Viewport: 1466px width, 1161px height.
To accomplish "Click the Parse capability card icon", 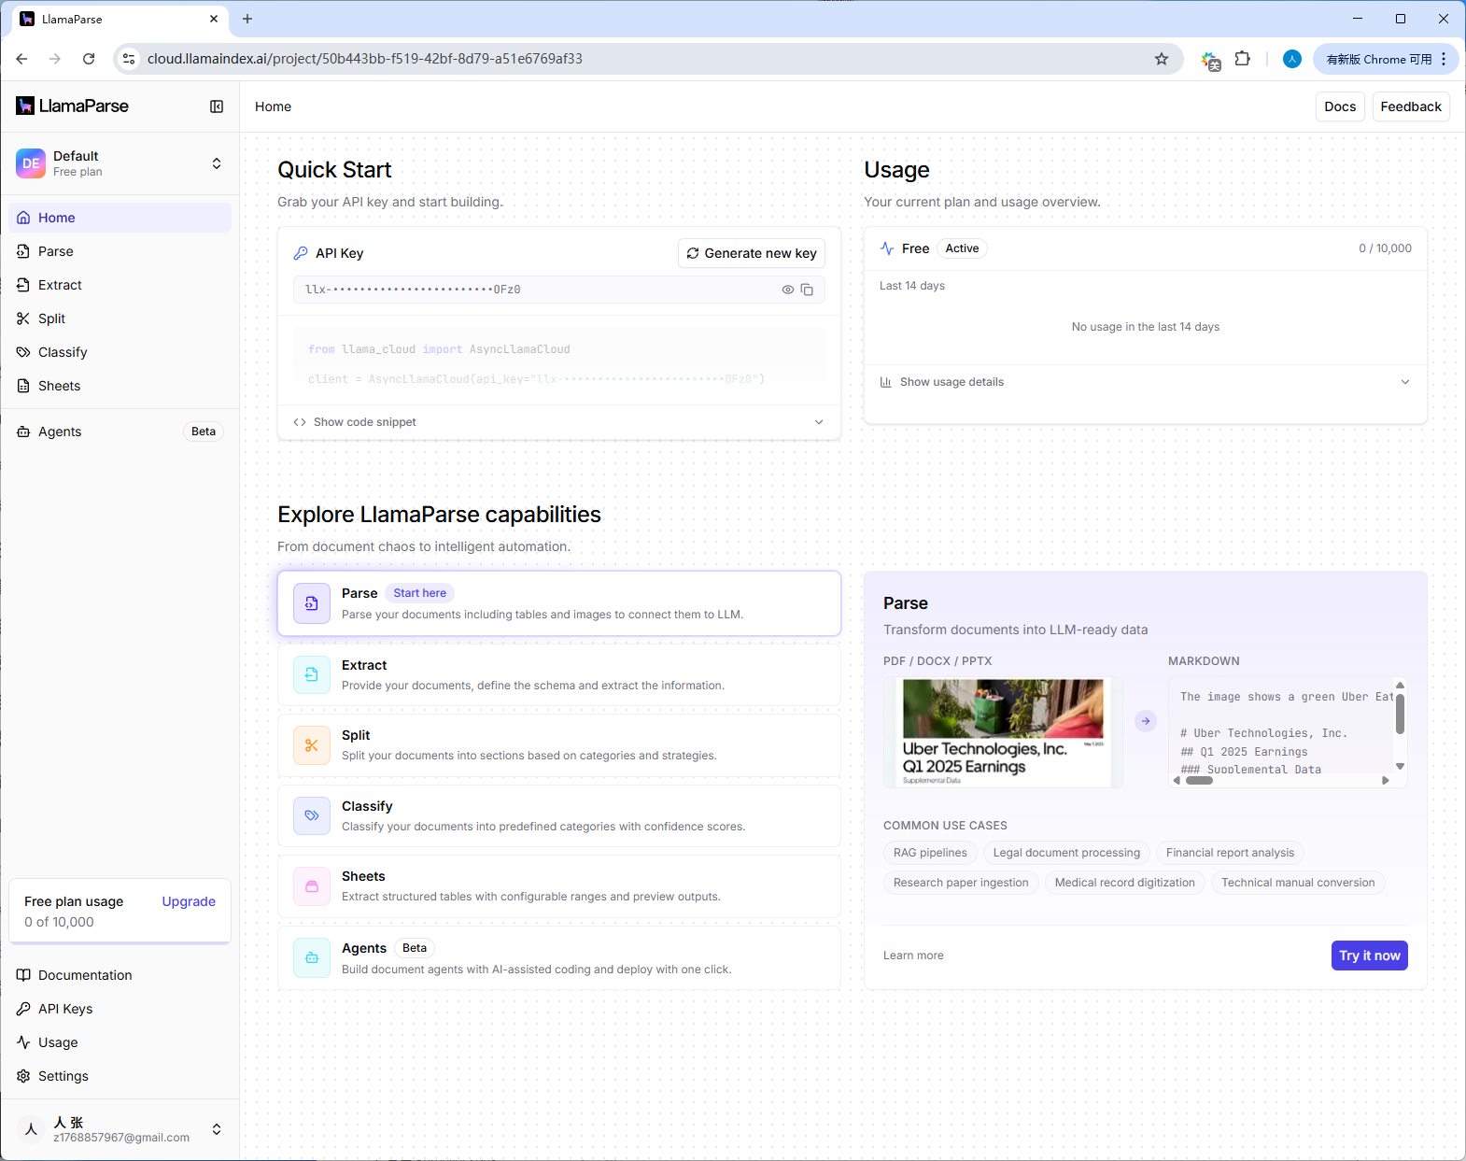I will click(x=312, y=603).
